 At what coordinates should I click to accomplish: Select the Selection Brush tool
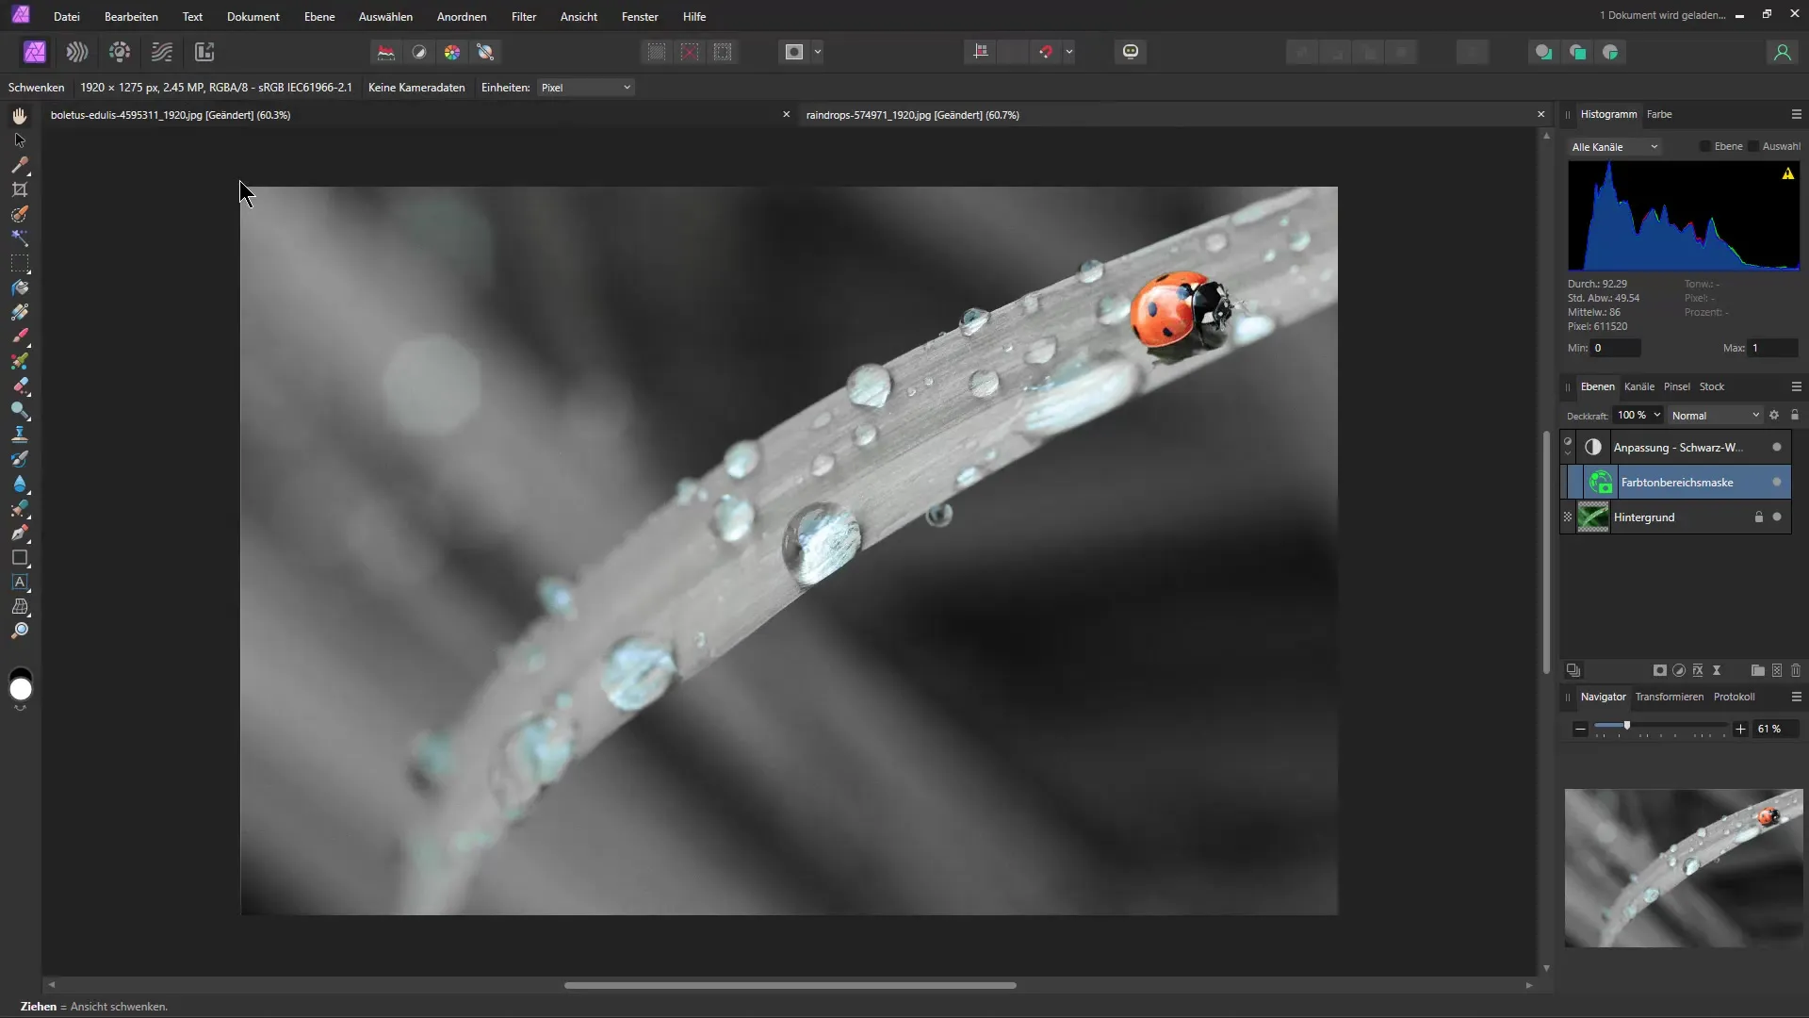click(20, 214)
